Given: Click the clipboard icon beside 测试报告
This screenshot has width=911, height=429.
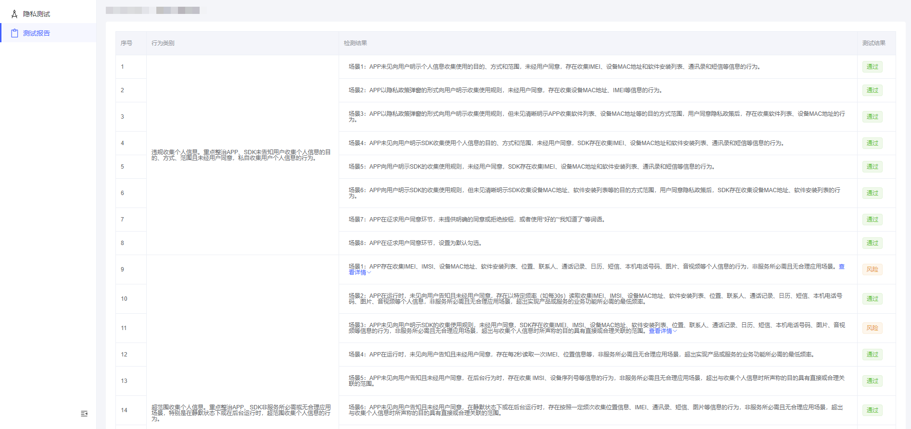Looking at the screenshot, I should (x=14, y=33).
